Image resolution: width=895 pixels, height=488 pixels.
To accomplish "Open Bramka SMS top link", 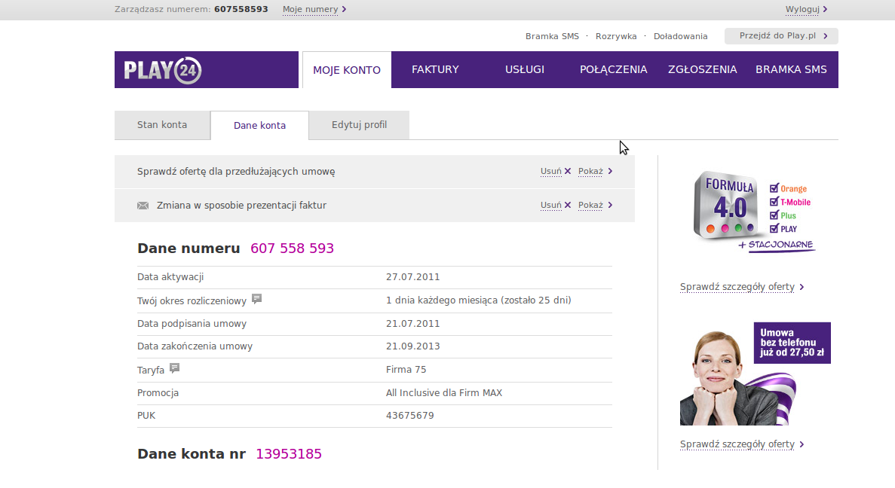I will point(552,36).
